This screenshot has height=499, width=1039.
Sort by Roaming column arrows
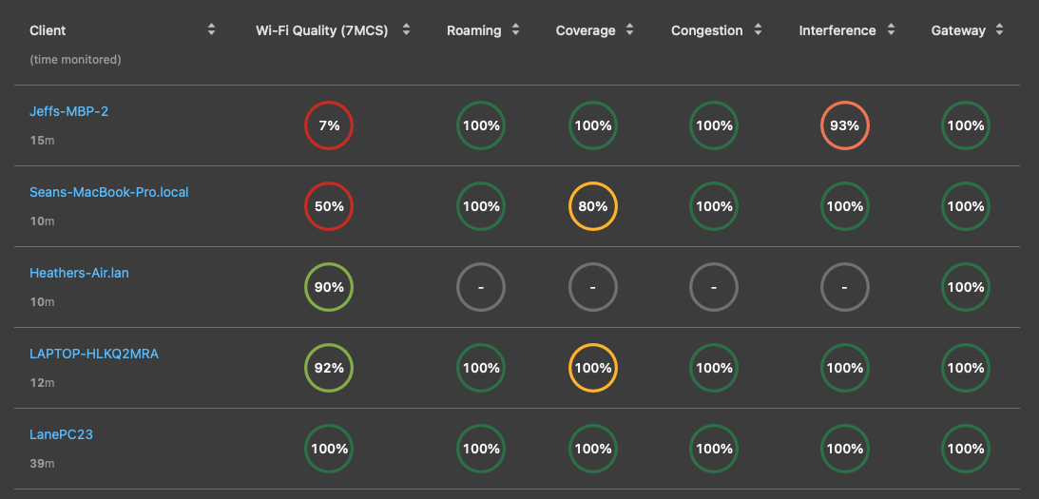coord(515,30)
